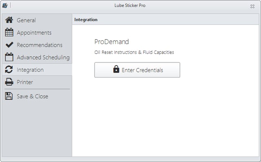Click the Lube Sticker Pro app icon in title bar

click(5, 5)
